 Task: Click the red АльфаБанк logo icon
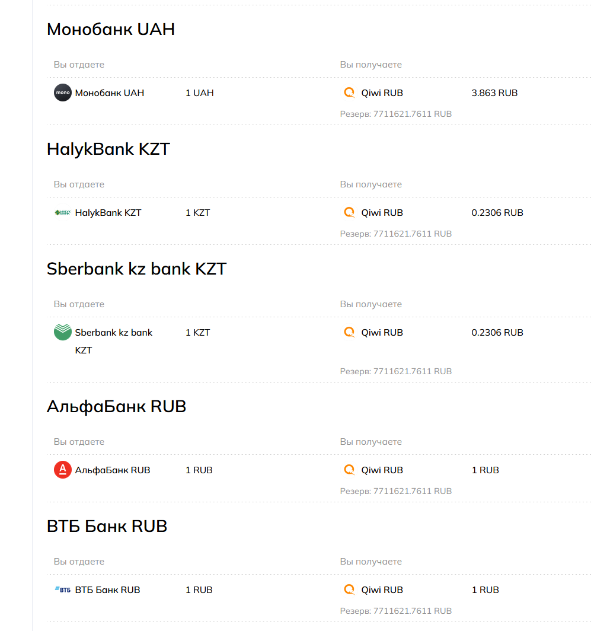click(x=63, y=470)
